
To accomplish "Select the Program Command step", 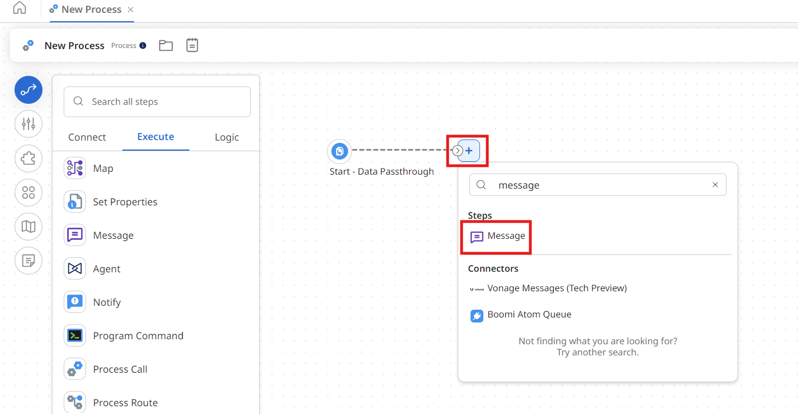I will [138, 335].
